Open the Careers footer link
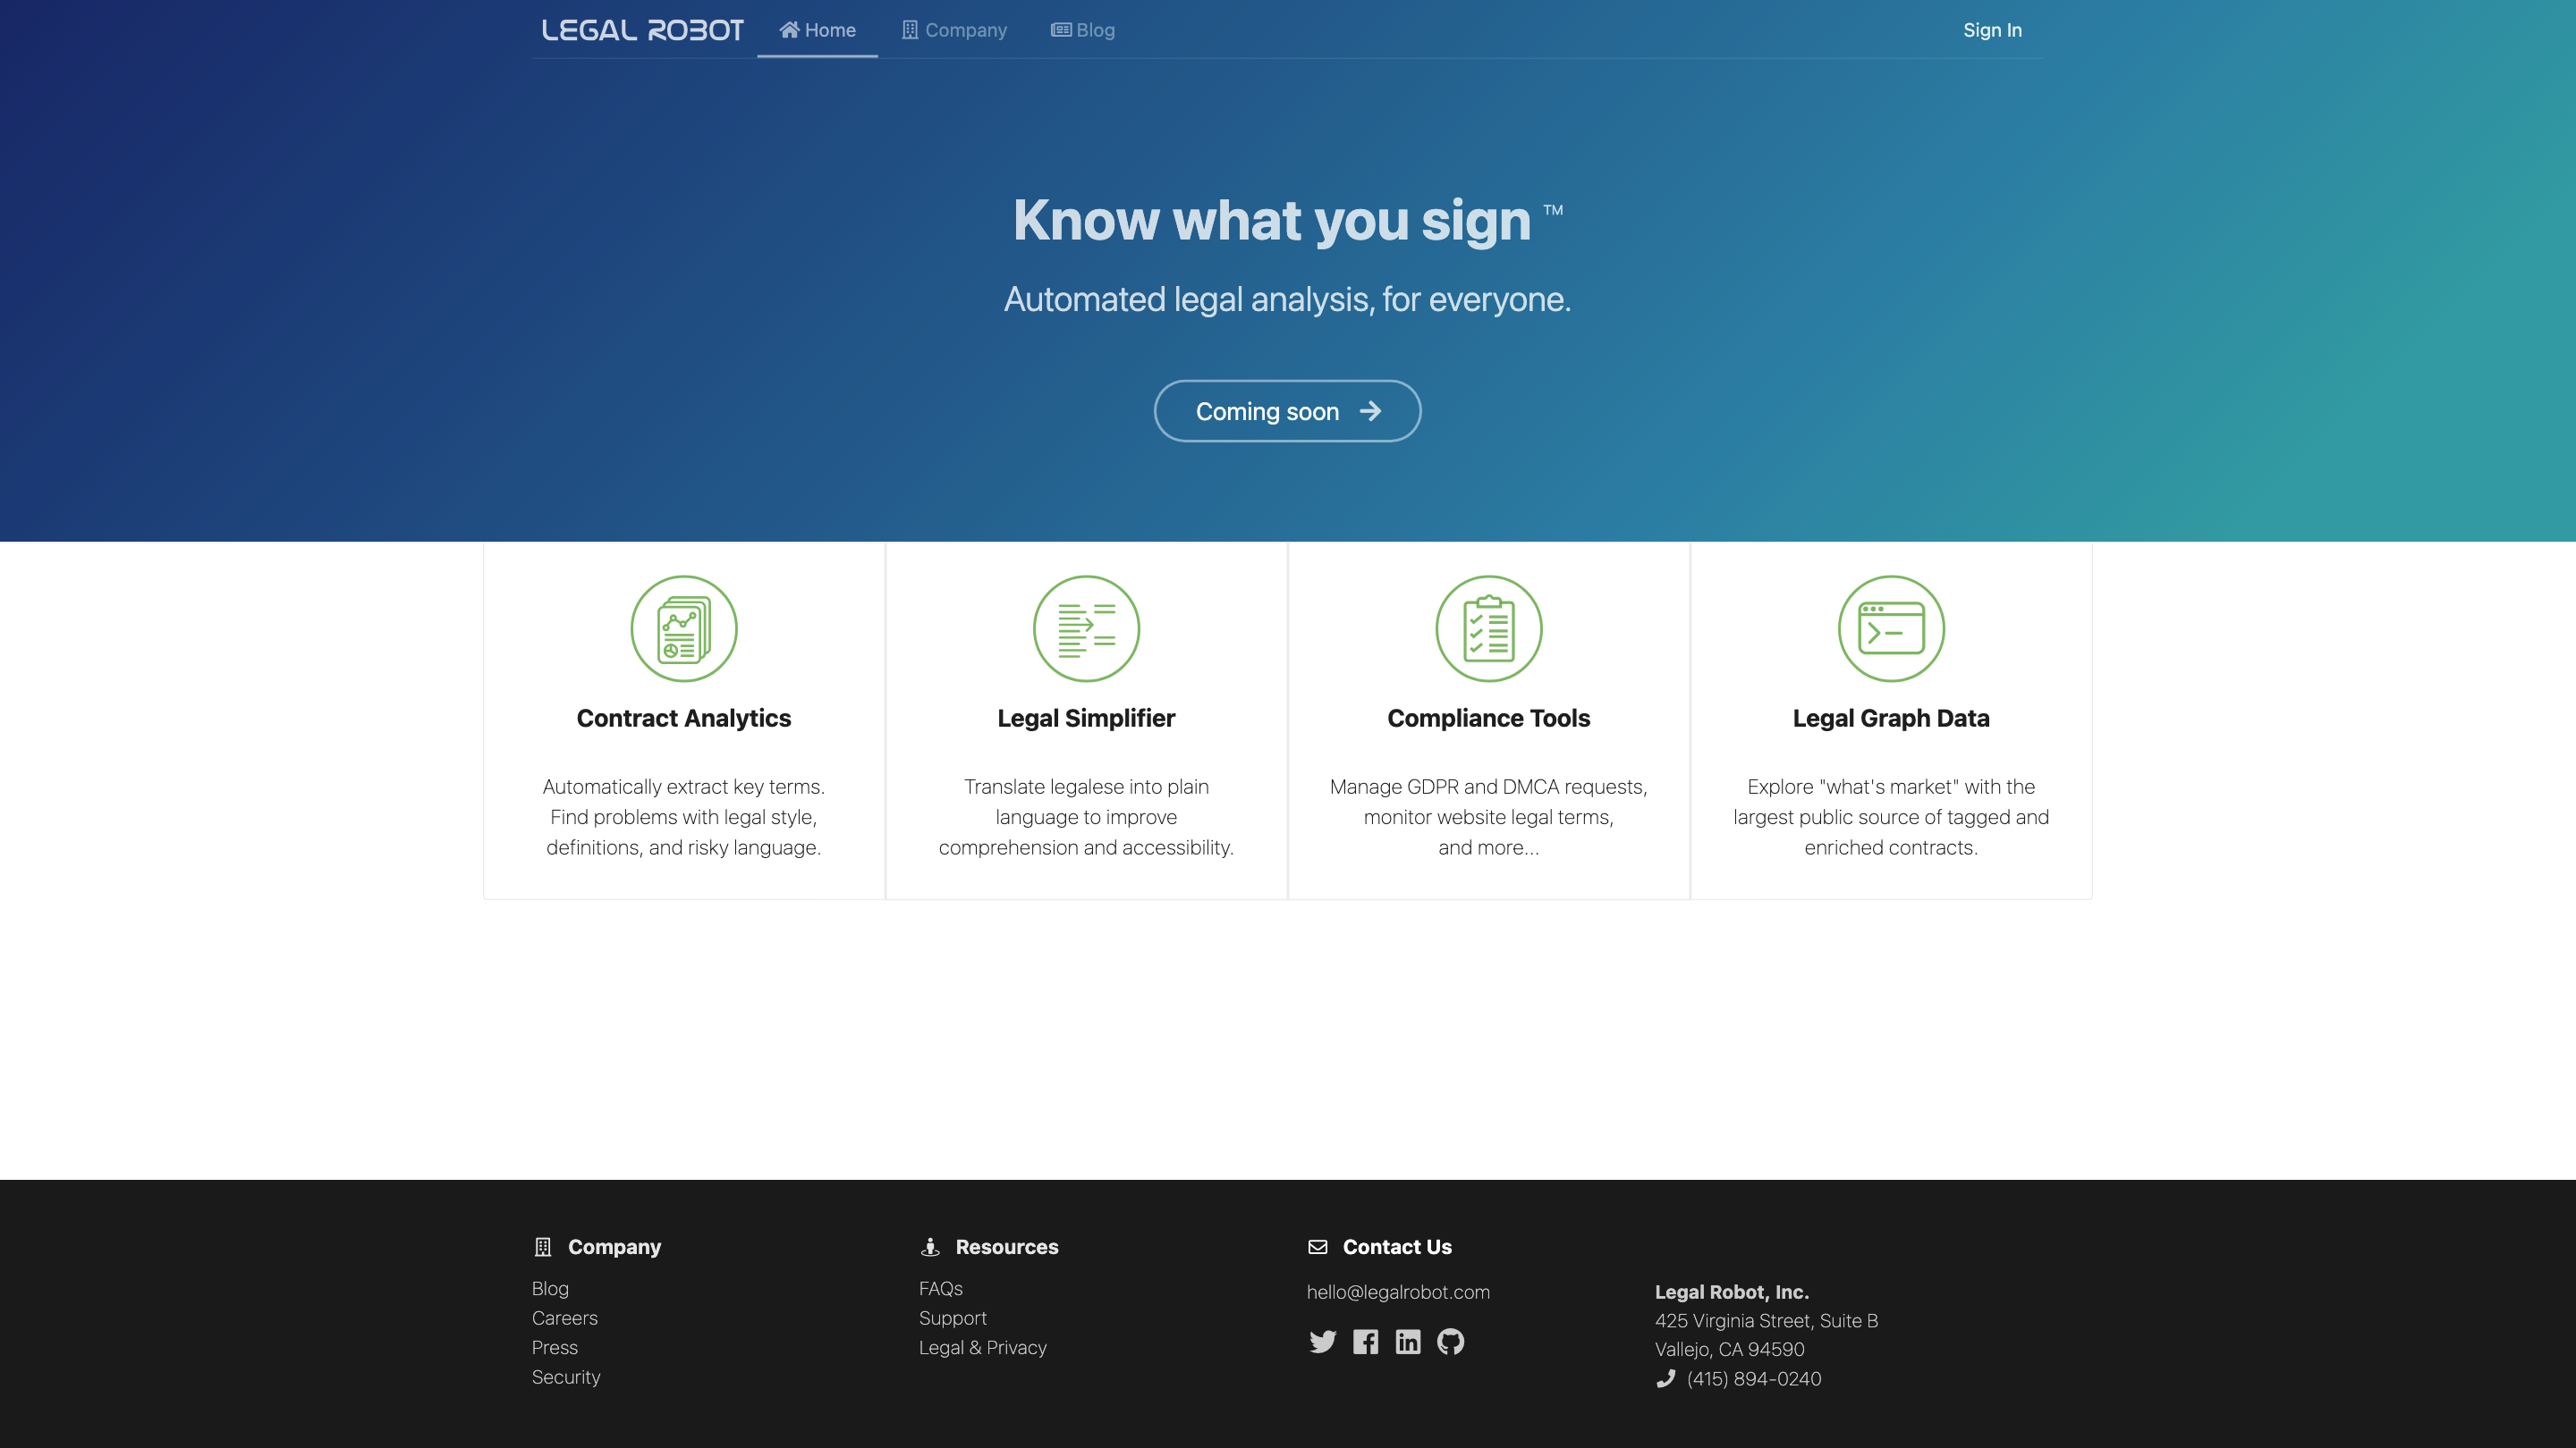Image resolution: width=2576 pixels, height=1448 pixels. tap(565, 1318)
